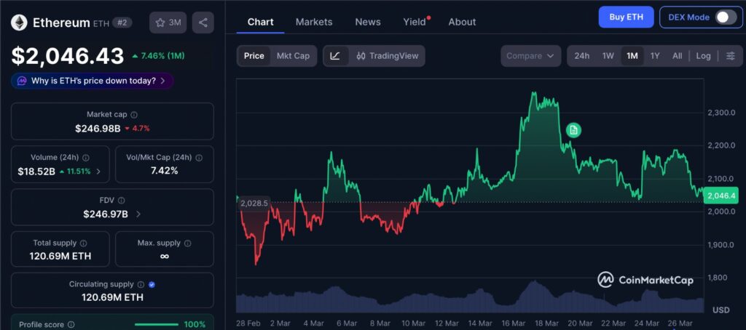Image resolution: width=746 pixels, height=330 pixels.
Task: Open the Yield tab
Action: click(x=415, y=22)
